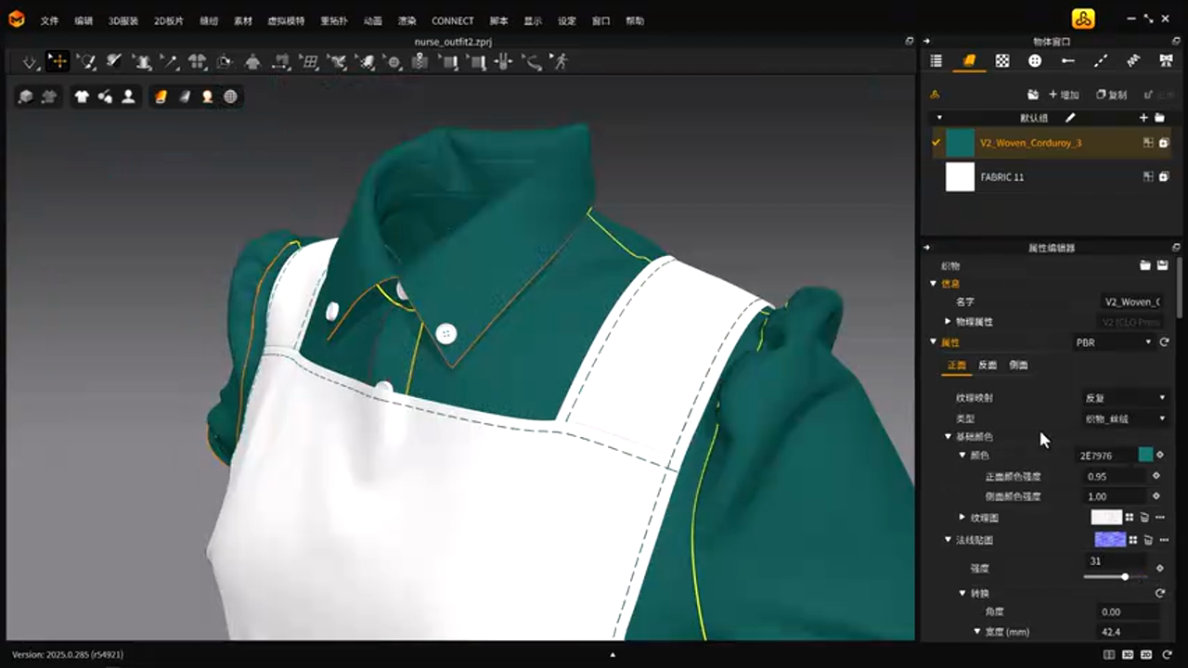
Task: Select the Simulate tool in the toolbar
Action: click(x=31, y=62)
